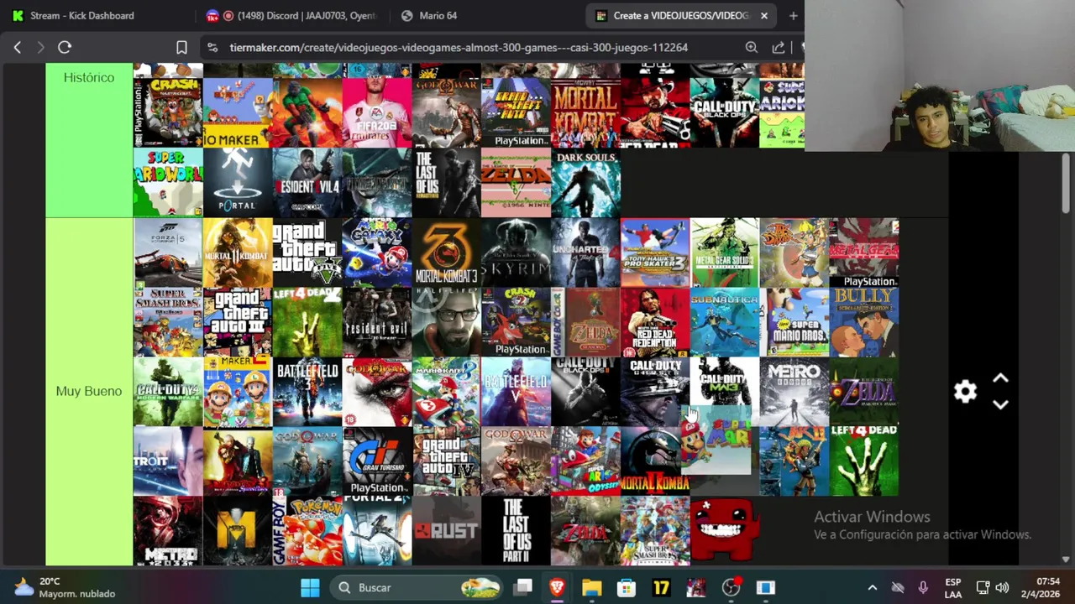This screenshot has height=604, width=1075.
Task: Select the Bully thumbnail
Action: tap(865, 322)
